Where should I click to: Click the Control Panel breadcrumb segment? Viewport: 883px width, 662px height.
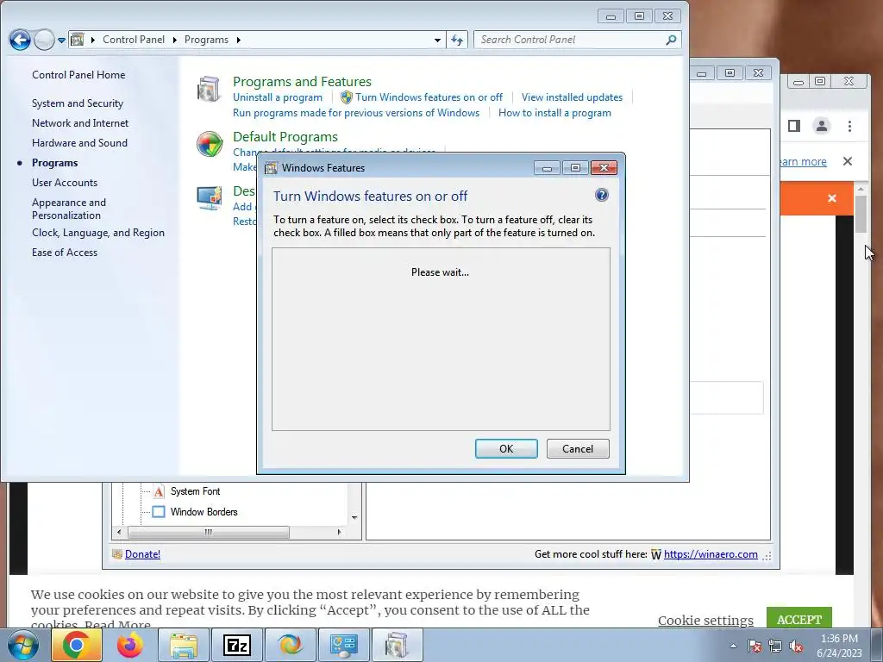134,40
